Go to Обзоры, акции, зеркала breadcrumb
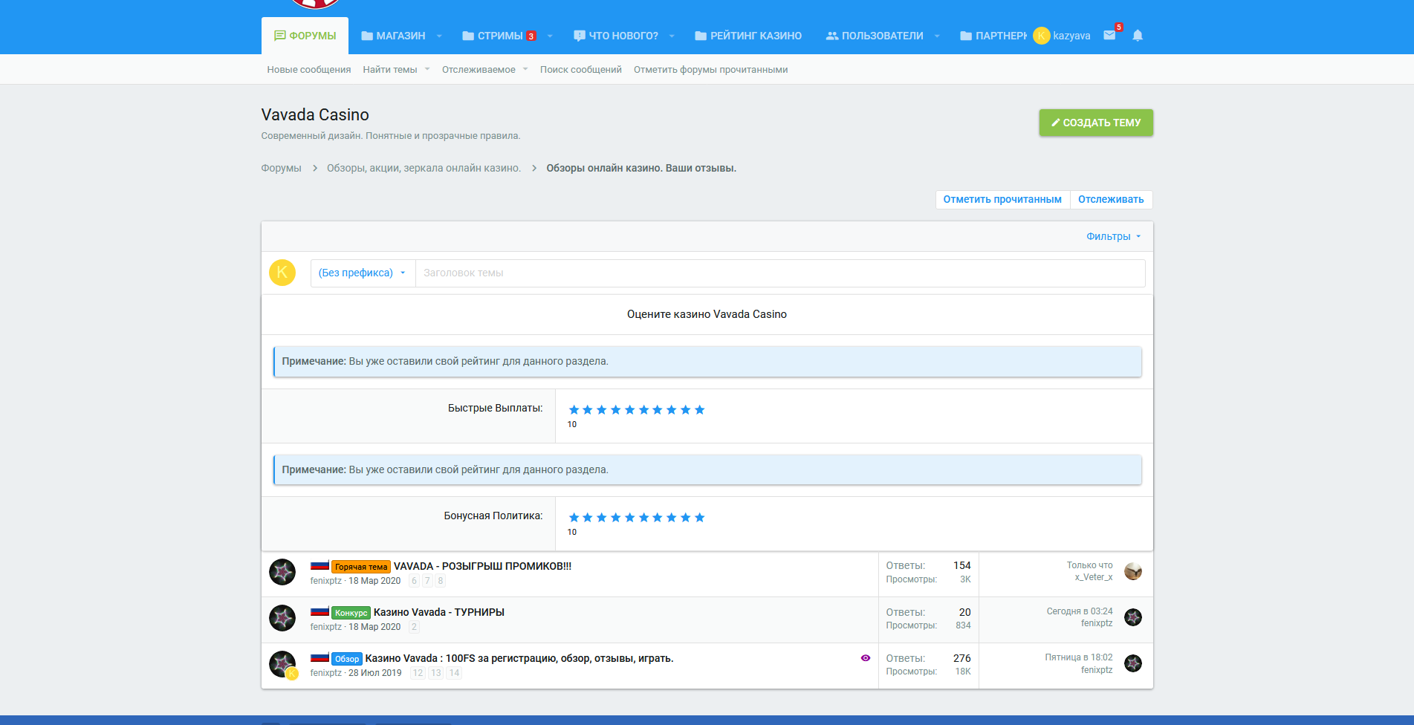 click(424, 168)
